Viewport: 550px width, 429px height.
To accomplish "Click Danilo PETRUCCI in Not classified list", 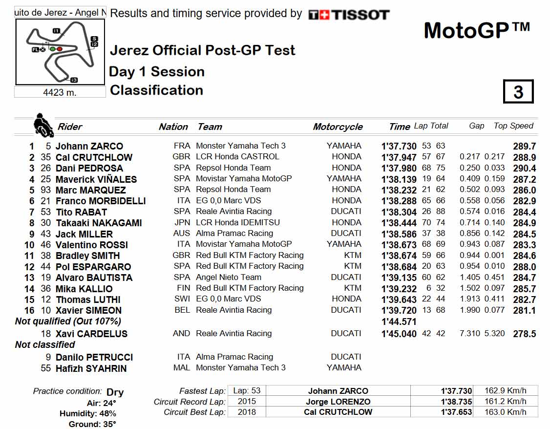I will pos(94,358).
